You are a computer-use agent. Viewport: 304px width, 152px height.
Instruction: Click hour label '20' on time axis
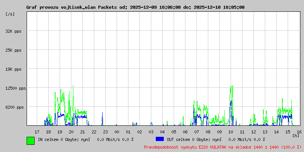(71, 132)
